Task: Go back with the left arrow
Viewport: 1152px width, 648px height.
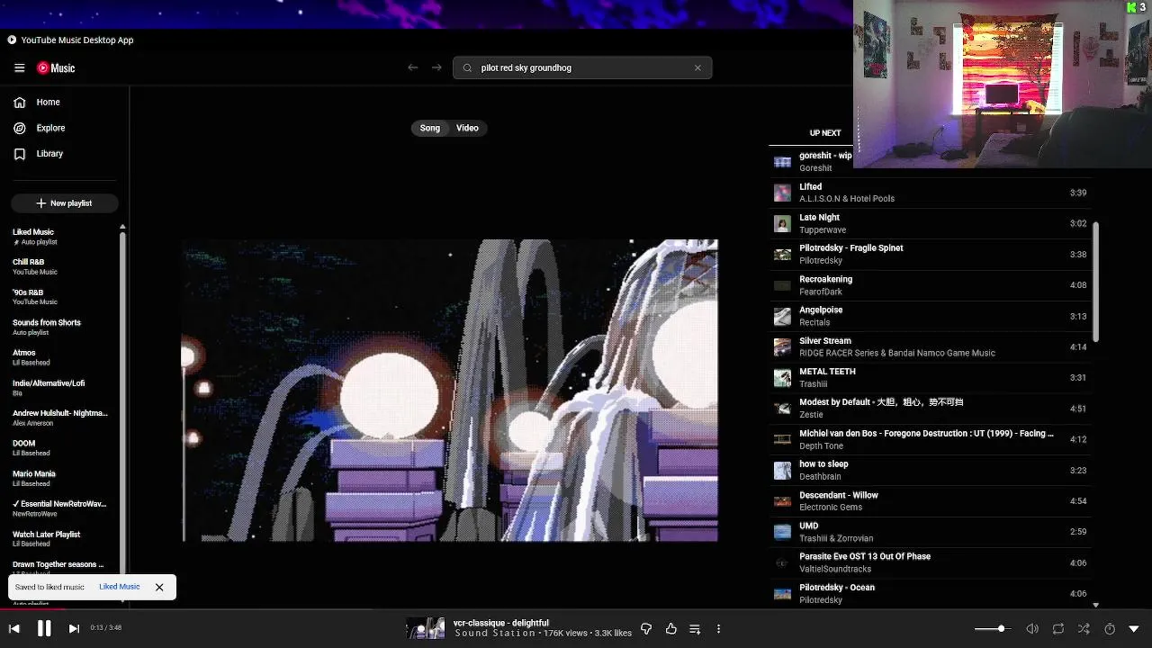Action: click(412, 67)
